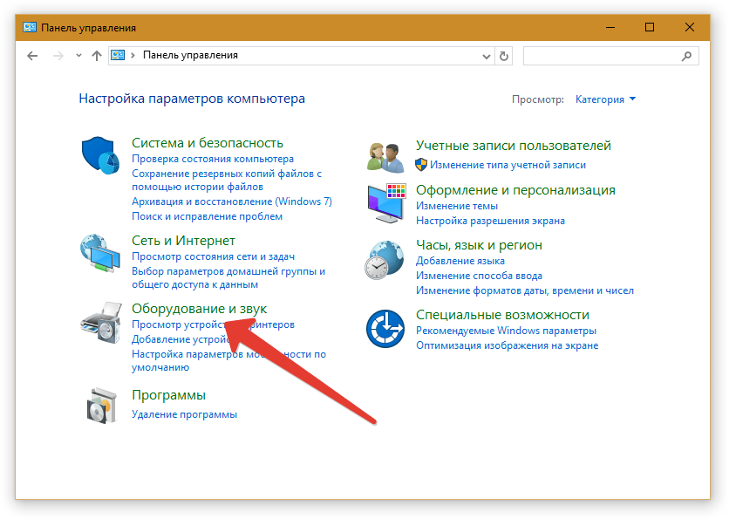Click Рекомендуемые Windows параметры link
Screen dimensions: 729x519
(x=506, y=331)
